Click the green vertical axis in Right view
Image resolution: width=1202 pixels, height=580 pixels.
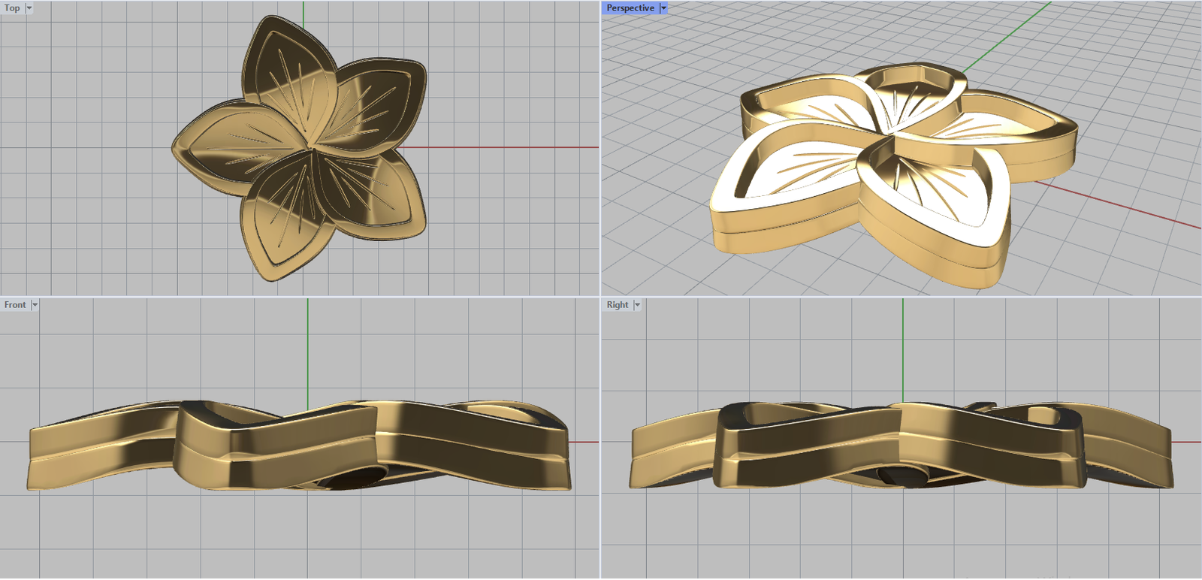[x=903, y=346]
